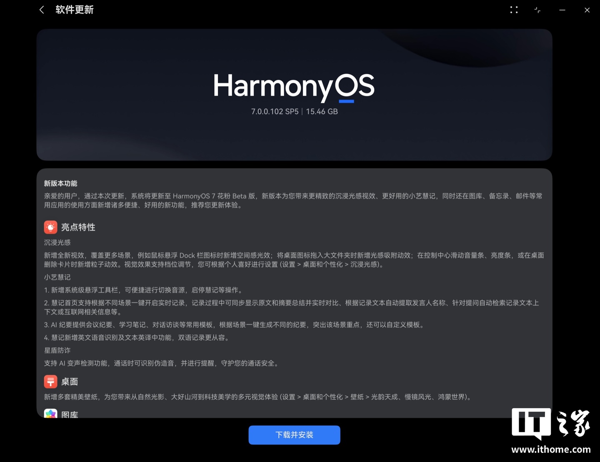
Task: Go back using the arrow beside 软件更新
Action: pyautogui.click(x=42, y=10)
